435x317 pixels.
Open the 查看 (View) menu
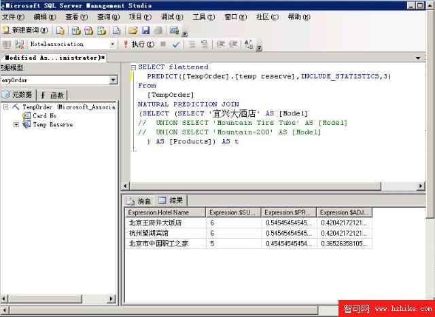click(77, 17)
